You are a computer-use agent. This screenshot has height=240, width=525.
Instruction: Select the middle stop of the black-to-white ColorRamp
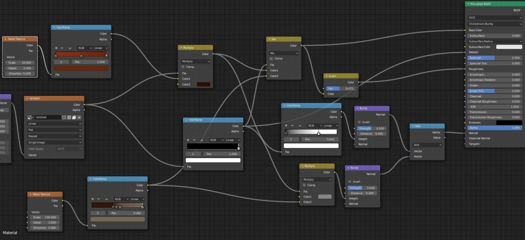coord(319,133)
